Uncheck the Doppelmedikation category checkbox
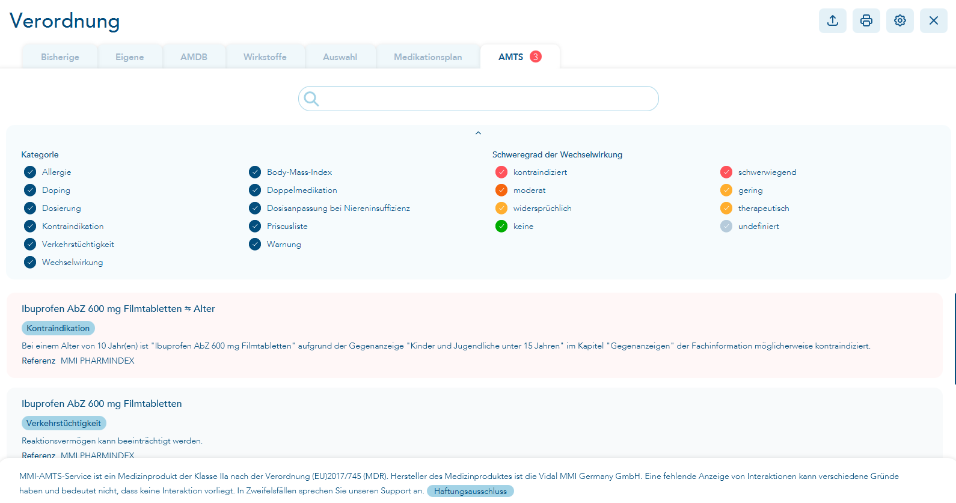This screenshot has width=956, height=503. pyautogui.click(x=255, y=190)
